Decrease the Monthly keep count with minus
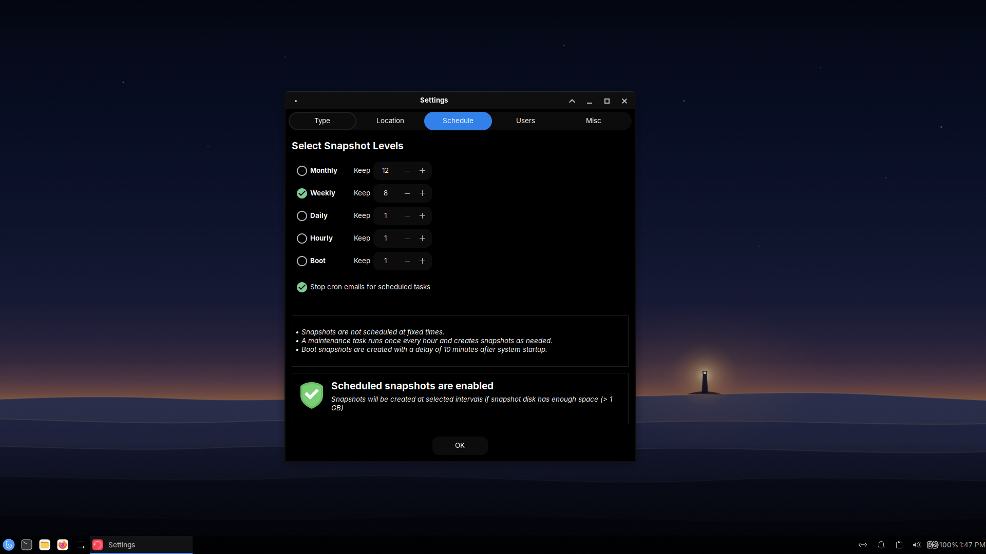This screenshot has width=986, height=554. tap(407, 171)
